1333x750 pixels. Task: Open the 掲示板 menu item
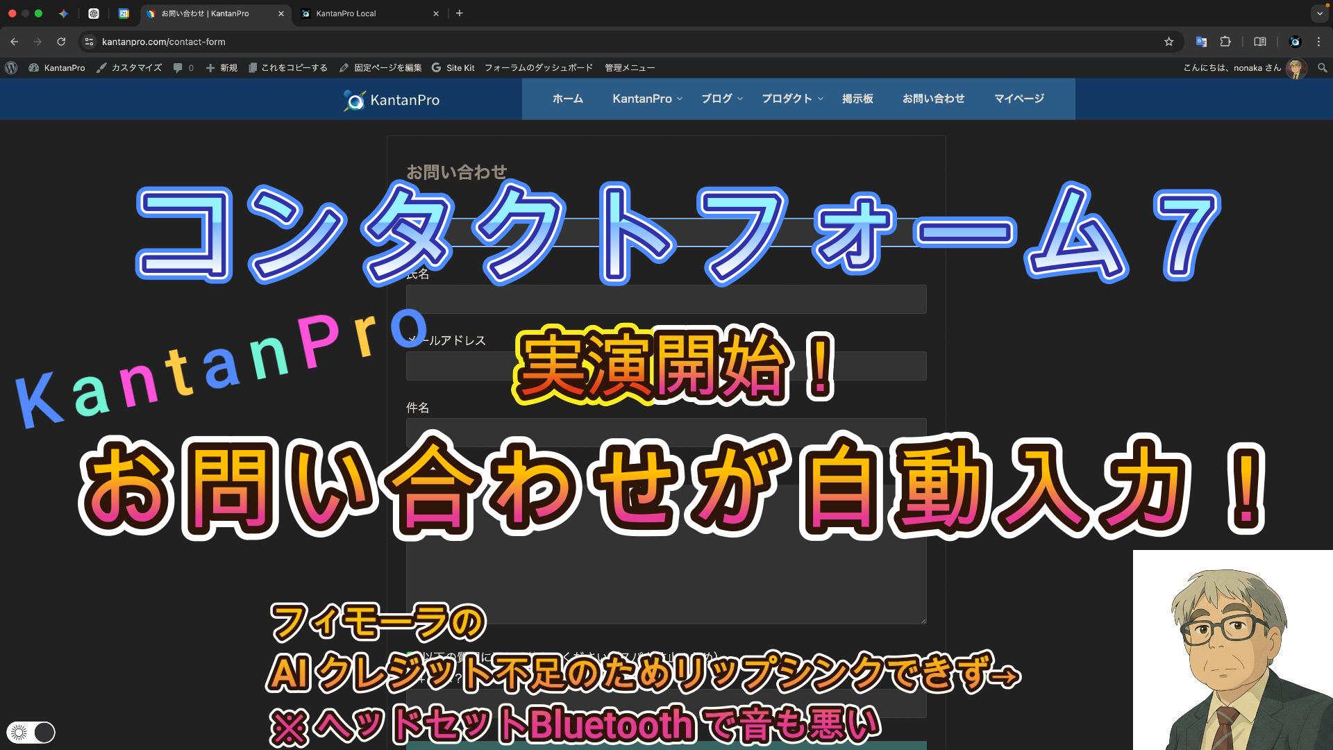pos(857,99)
